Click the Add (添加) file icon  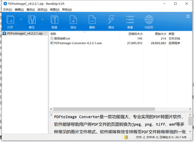pos(73,20)
